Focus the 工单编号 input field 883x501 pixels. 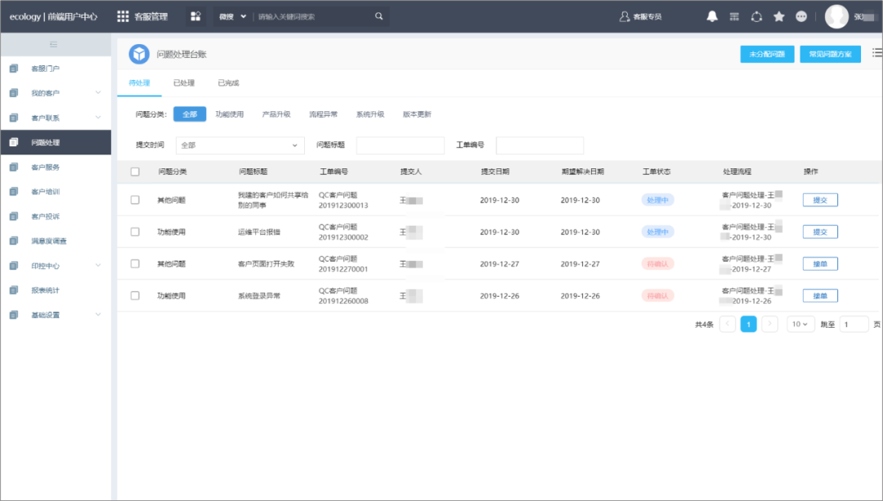point(540,145)
